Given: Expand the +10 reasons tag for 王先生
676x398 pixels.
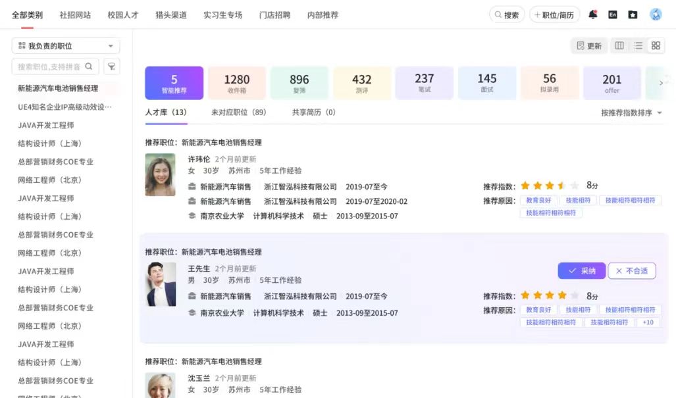Looking at the screenshot, I should click(648, 322).
